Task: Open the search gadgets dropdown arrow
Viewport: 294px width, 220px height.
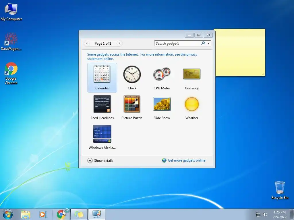Action: point(208,43)
